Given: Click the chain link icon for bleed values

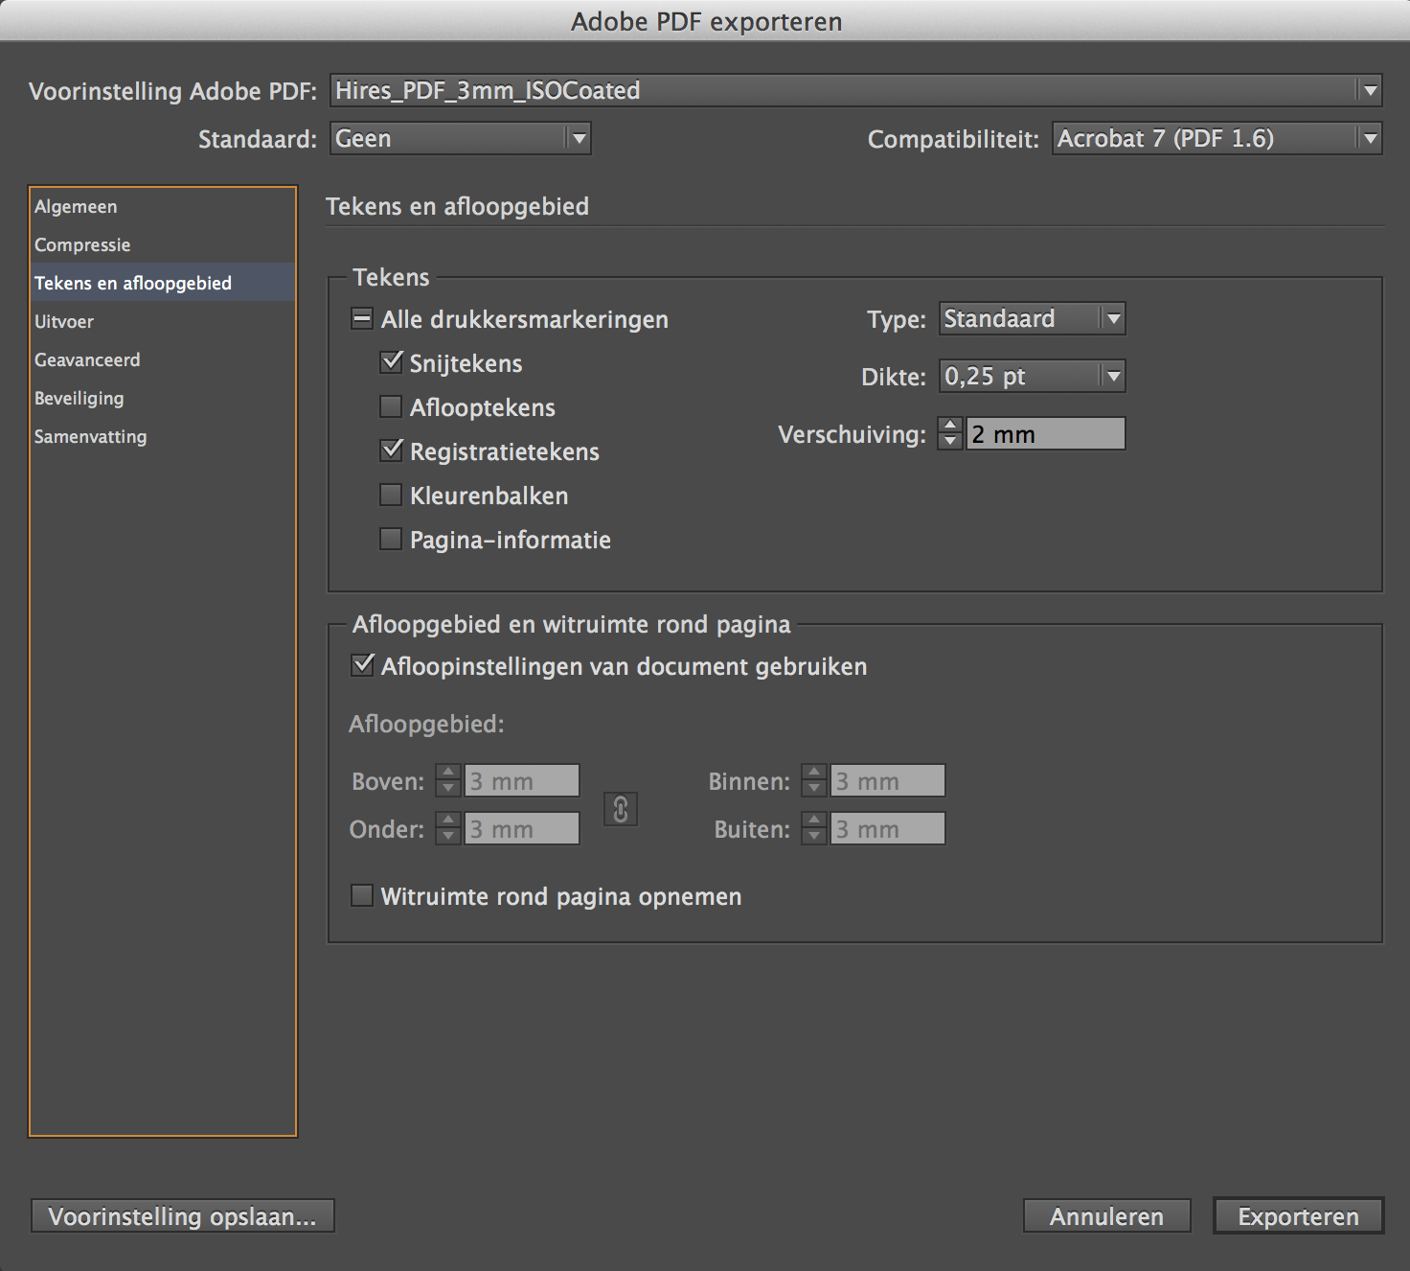Looking at the screenshot, I should pyautogui.click(x=621, y=810).
